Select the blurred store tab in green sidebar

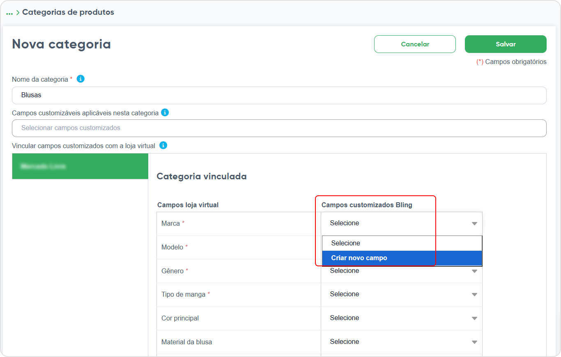coord(80,166)
